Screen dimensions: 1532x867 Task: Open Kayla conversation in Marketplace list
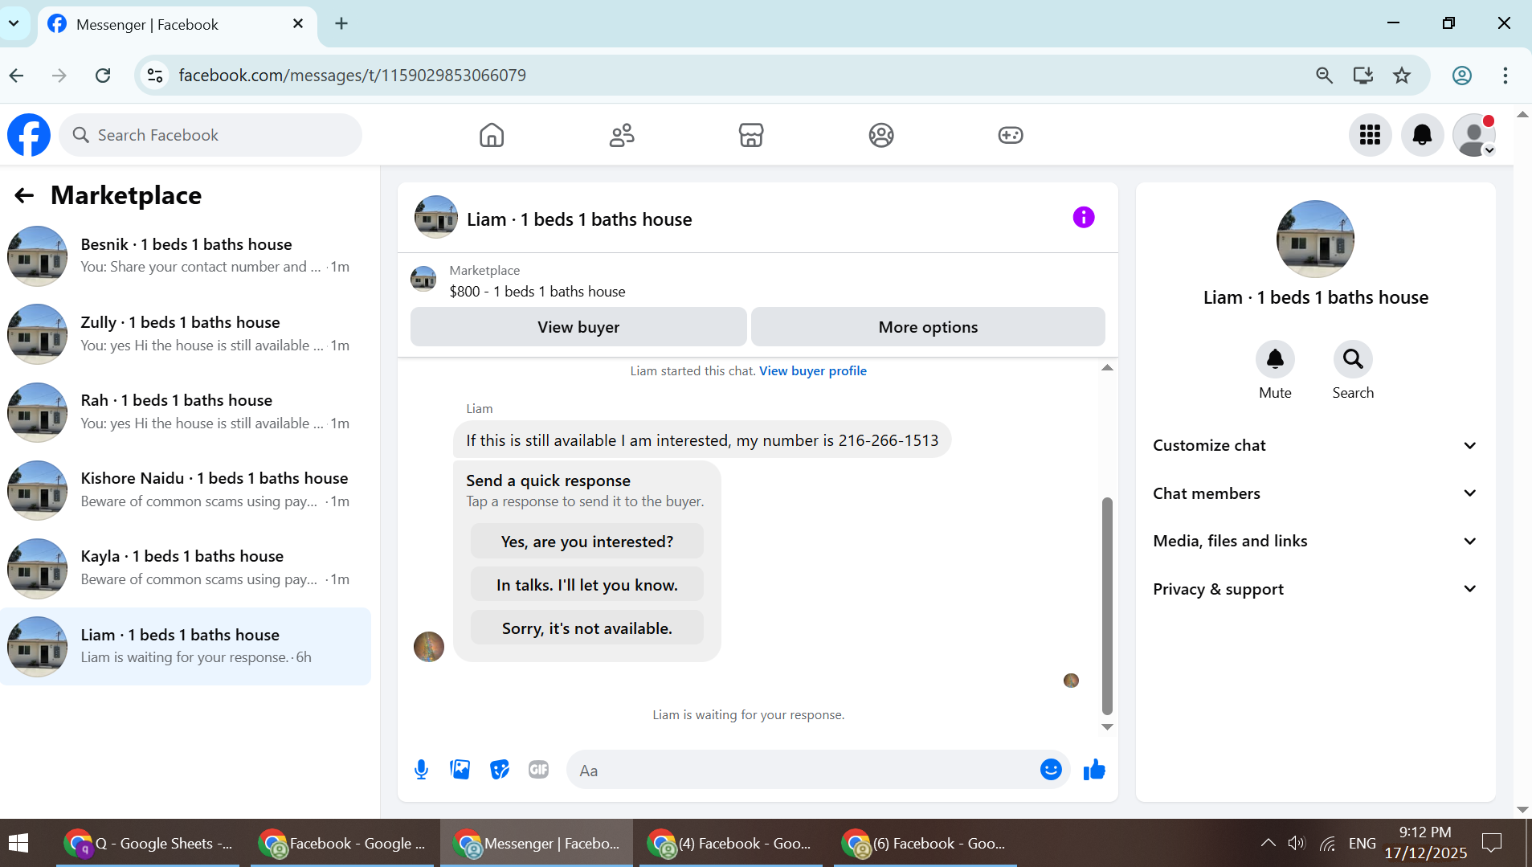[x=186, y=567]
